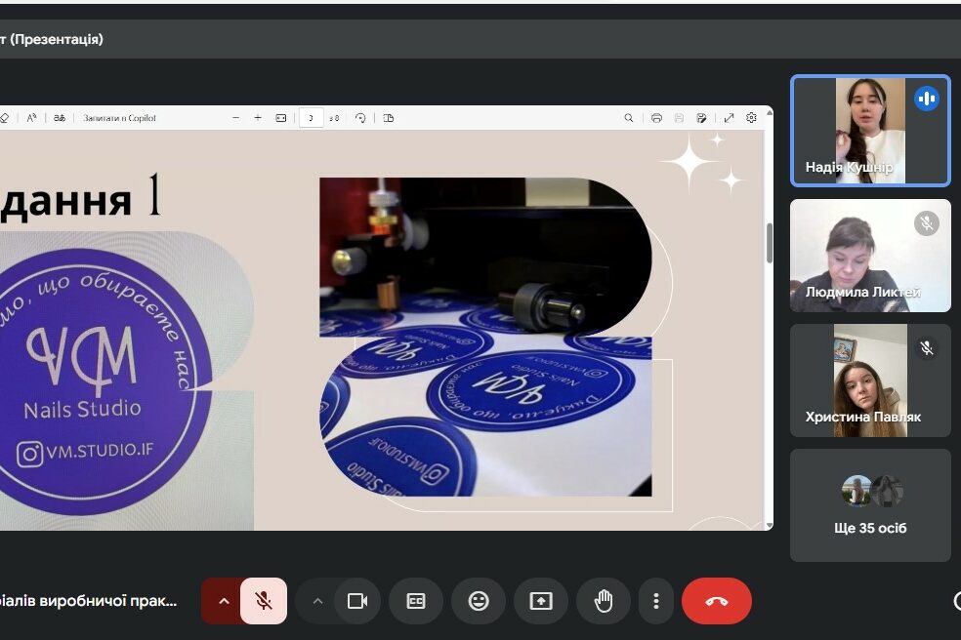961x640 pixels.
Task: Leave the call with the red hang-up button
Action: [717, 601]
